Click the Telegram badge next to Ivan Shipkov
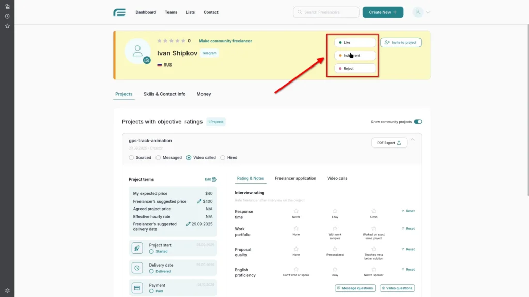 point(209,53)
